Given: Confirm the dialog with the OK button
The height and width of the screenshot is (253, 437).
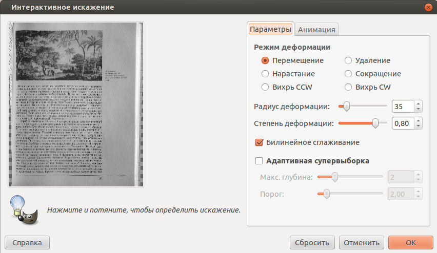Looking at the screenshot, I should point(410,242).
